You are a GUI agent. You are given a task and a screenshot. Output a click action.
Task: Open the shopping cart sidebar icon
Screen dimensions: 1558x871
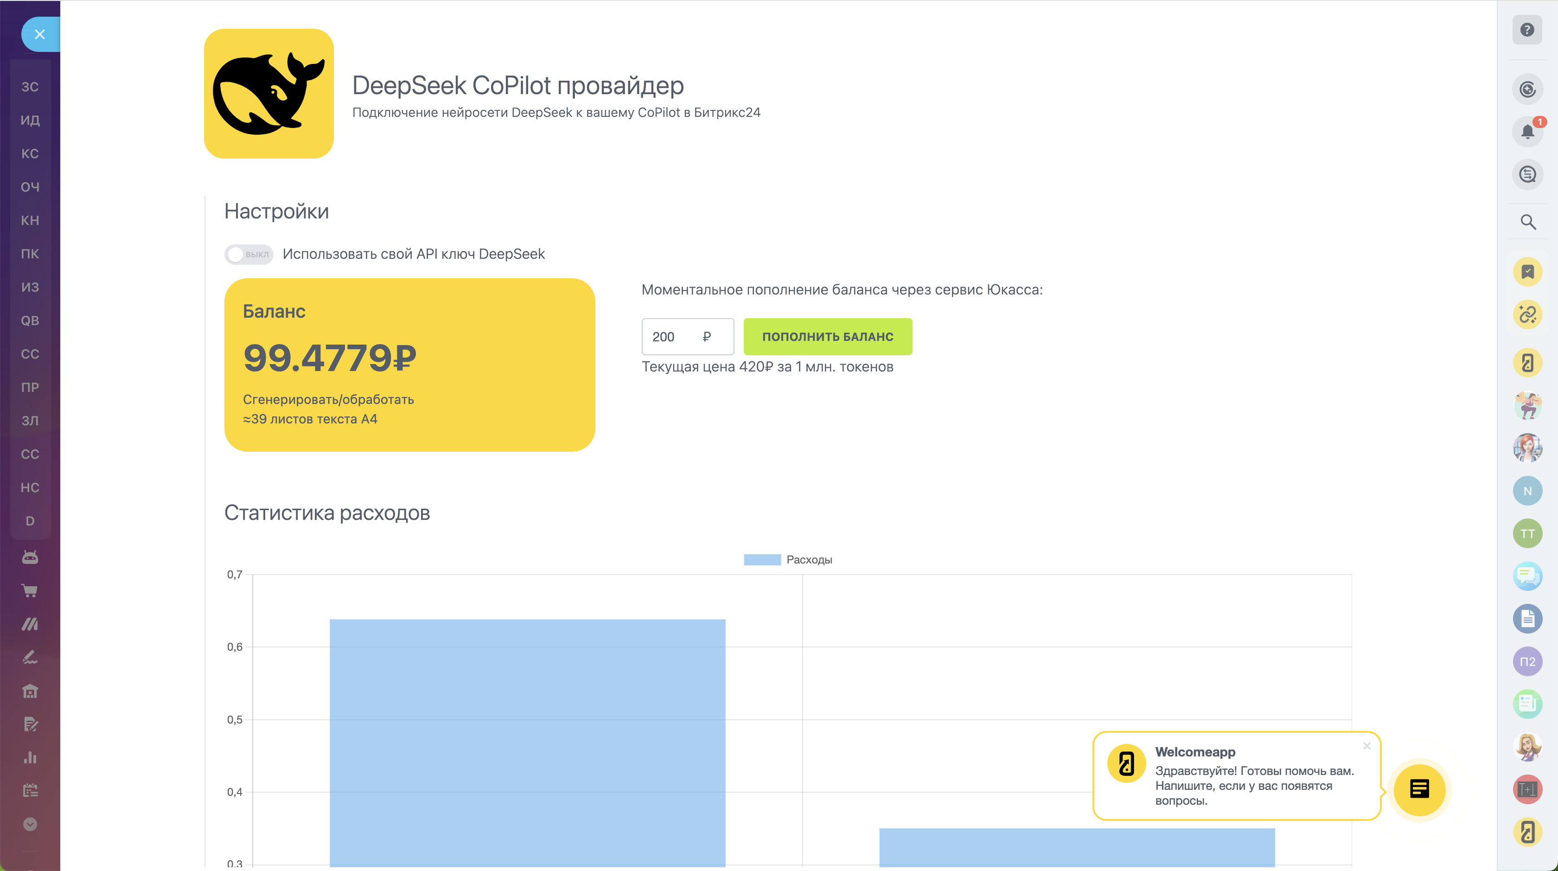30,590
